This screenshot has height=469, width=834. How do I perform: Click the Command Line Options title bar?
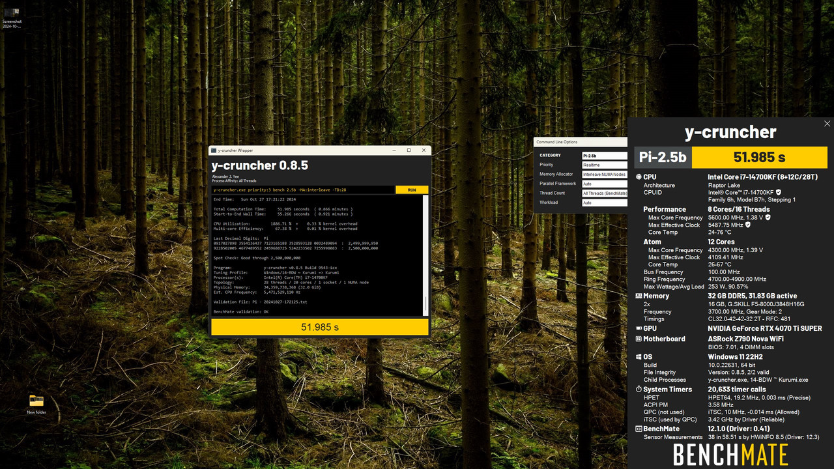(581, 142)
